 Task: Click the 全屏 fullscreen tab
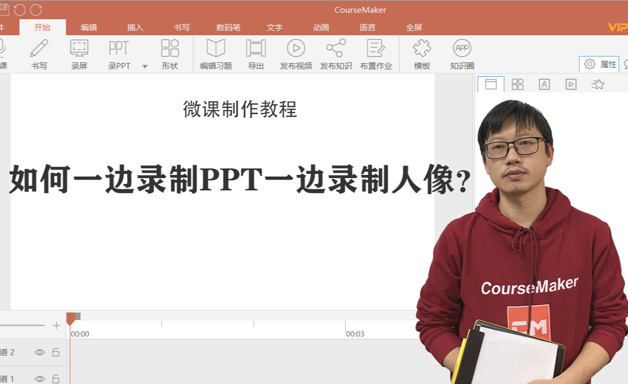pyautogui.click(x=414, y=27)
